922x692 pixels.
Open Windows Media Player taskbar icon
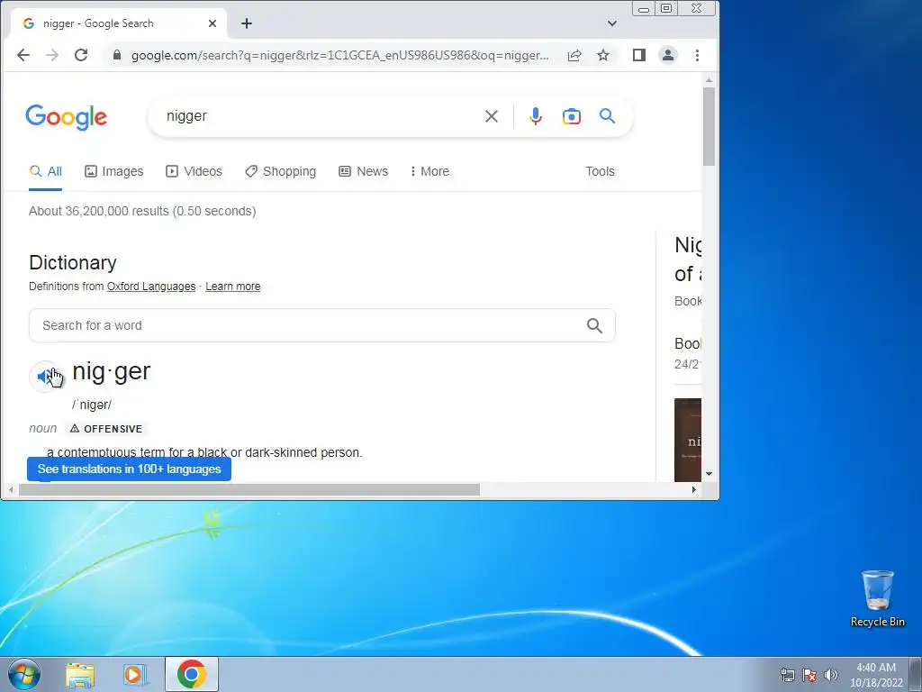pyautogui.click(x=135, y=674)
